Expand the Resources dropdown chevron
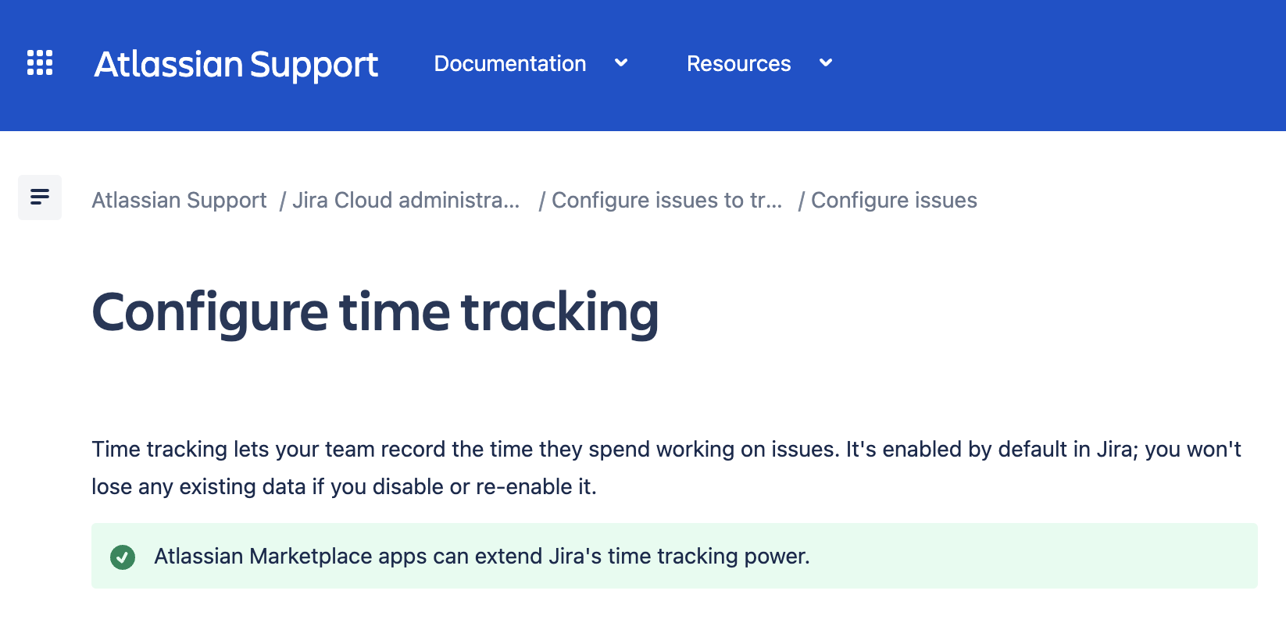The height and width of the screenshot is (644, 1286). pyautogui.click(x=826, y=62)
